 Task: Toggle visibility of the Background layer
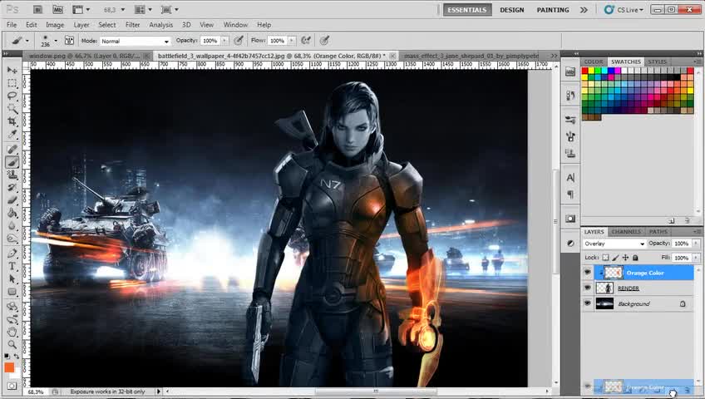click(588, 304)
